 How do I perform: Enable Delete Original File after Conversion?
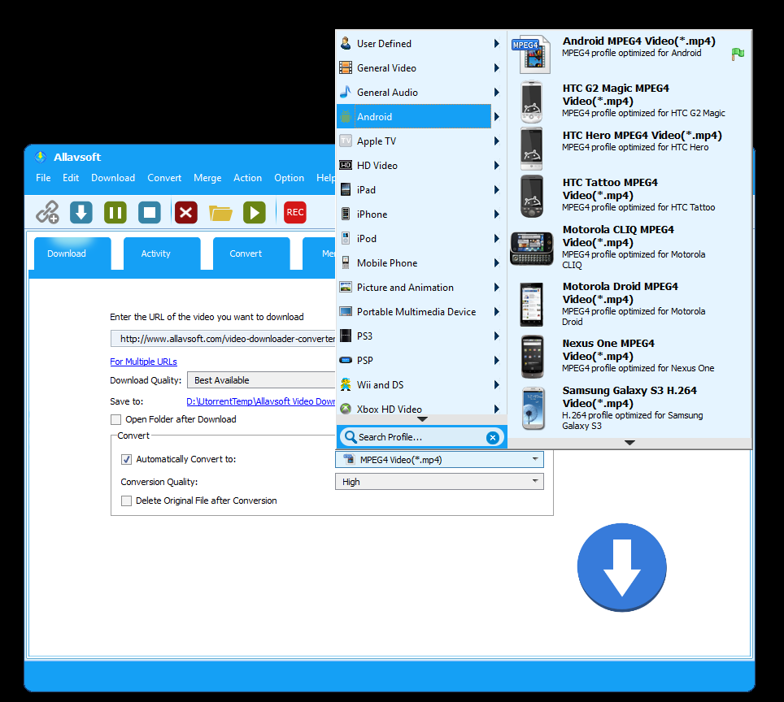click(x=127, y=500)
